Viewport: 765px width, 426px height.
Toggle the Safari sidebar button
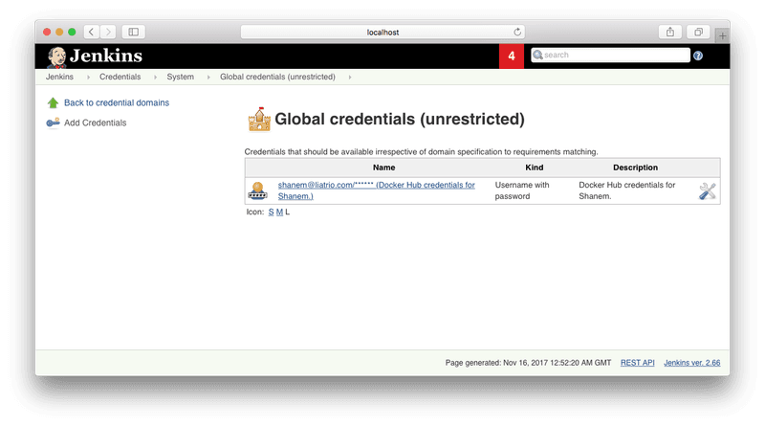pos(133,32)
